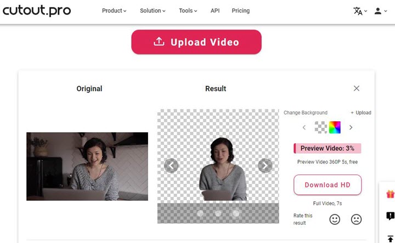
Task: Select the Original video thumbnail
Action: (87, 166)
